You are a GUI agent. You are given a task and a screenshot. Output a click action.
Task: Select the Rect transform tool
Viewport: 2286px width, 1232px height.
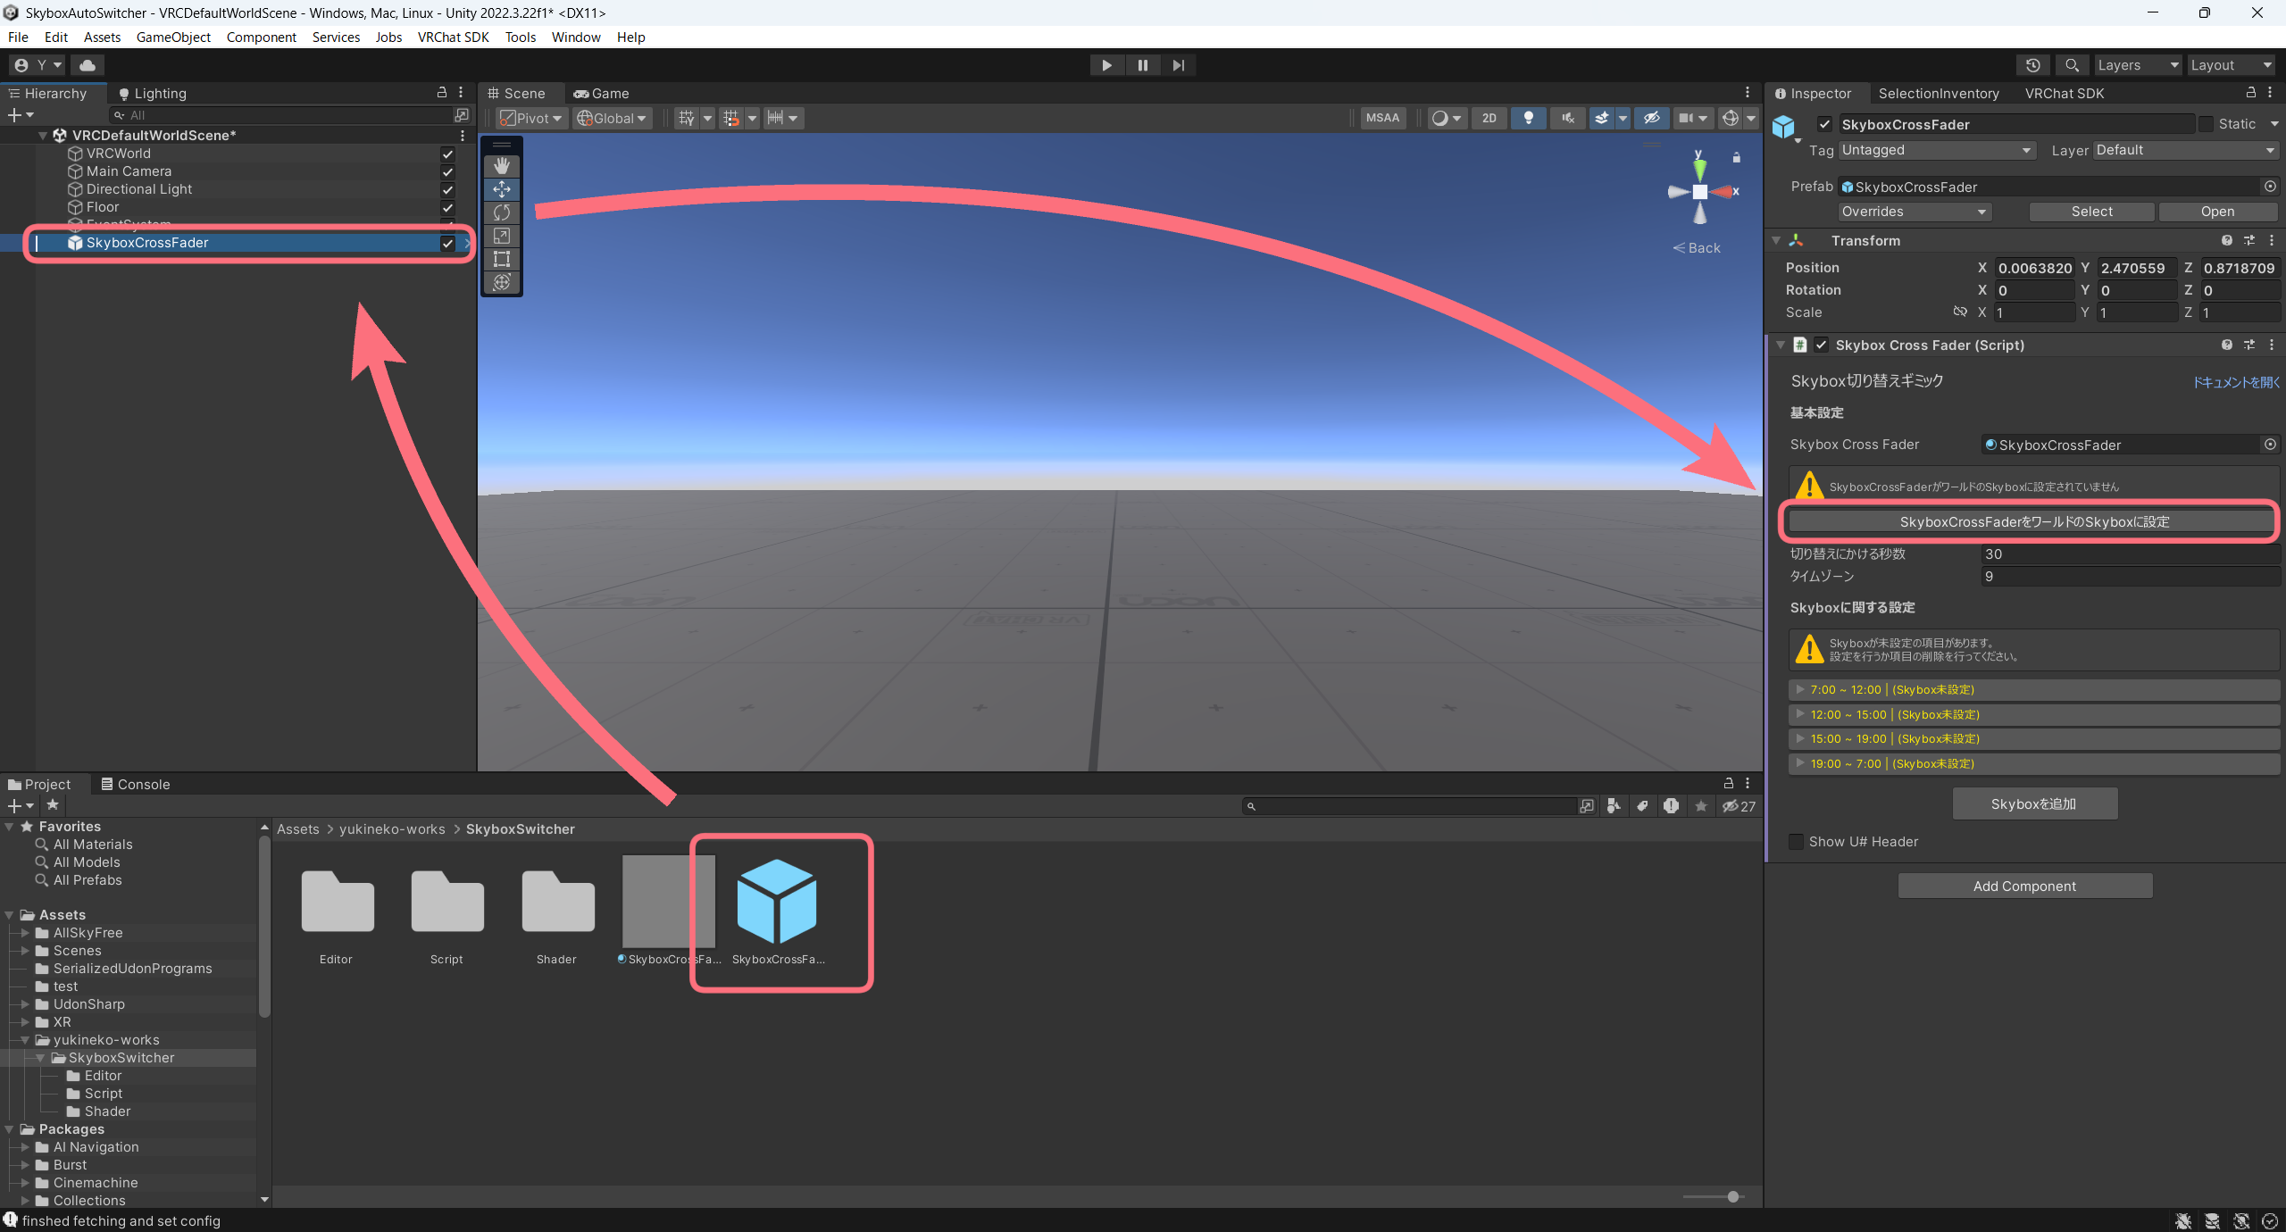tap(502, 259)
